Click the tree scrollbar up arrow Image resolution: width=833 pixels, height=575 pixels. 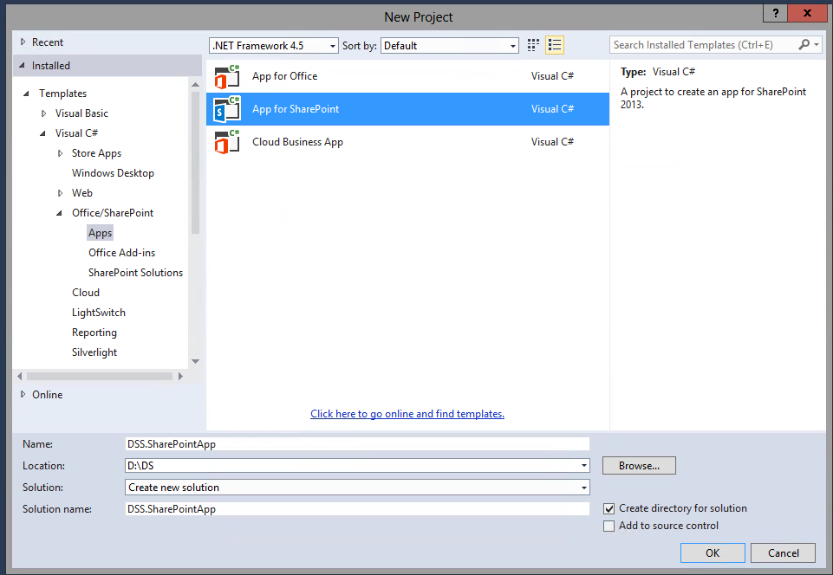tap(196, 84)
